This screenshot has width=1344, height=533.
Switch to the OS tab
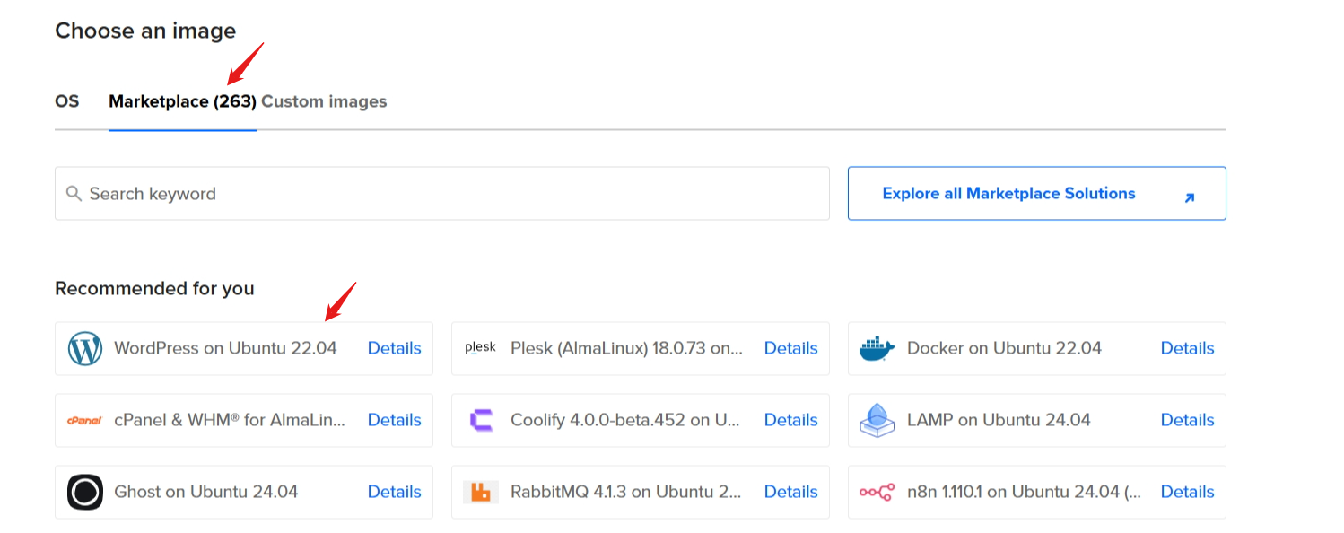pyautogui.click(x=67, y=101)
